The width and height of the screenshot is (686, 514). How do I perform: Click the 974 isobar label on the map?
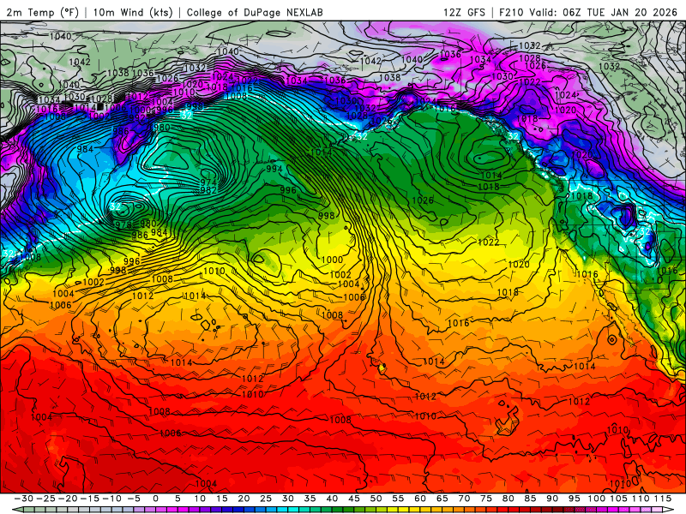pyautogui.click(x=208, y=182)
